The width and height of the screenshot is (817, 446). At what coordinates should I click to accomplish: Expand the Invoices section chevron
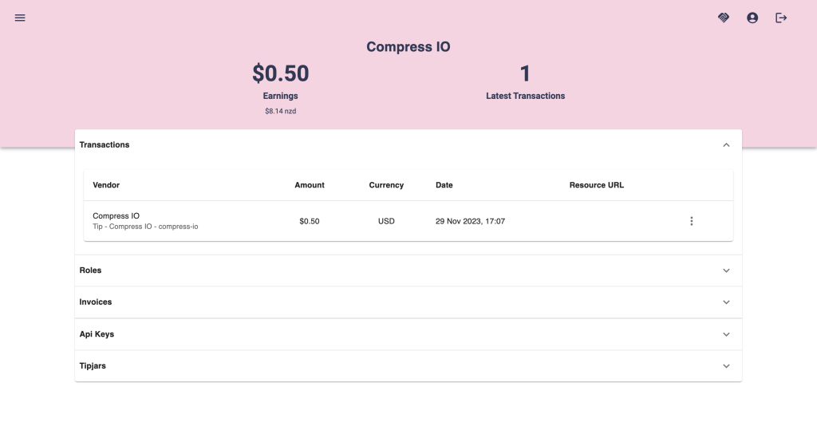(726, 302)
